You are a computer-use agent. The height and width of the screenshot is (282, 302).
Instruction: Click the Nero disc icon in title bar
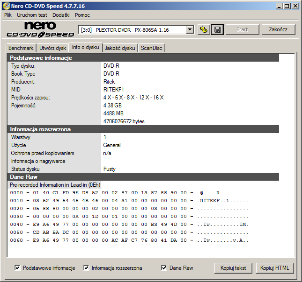pos(7,6)
